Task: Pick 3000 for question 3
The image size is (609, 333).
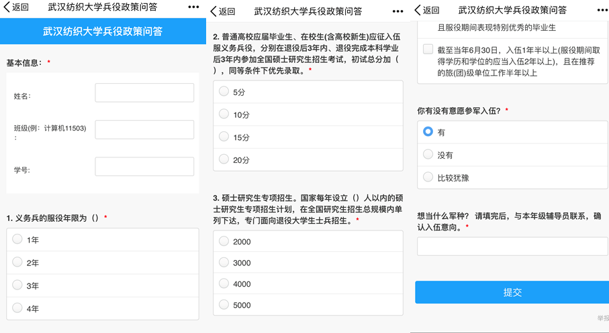Action: tap(308, 263)
